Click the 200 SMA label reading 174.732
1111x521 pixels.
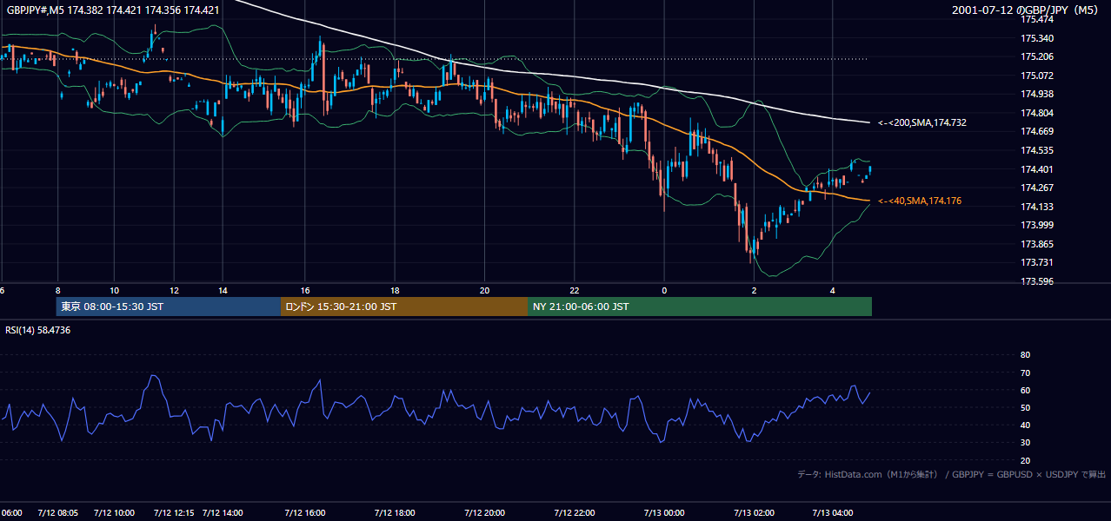pos(922,123)
